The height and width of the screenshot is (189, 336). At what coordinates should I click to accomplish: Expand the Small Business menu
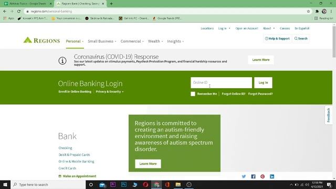click(102, 41)
